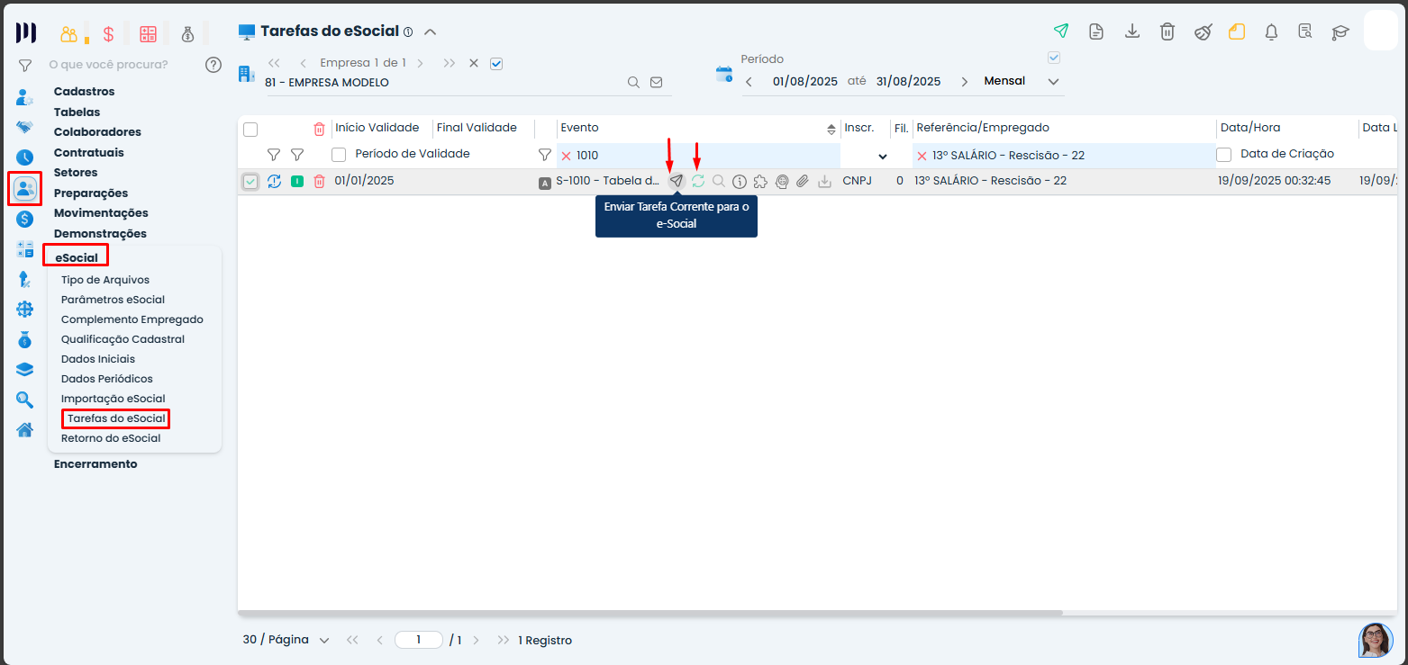Click the info circle icon in S-1010 row
Screen dimensions: 1408x665
coord(740,181)
